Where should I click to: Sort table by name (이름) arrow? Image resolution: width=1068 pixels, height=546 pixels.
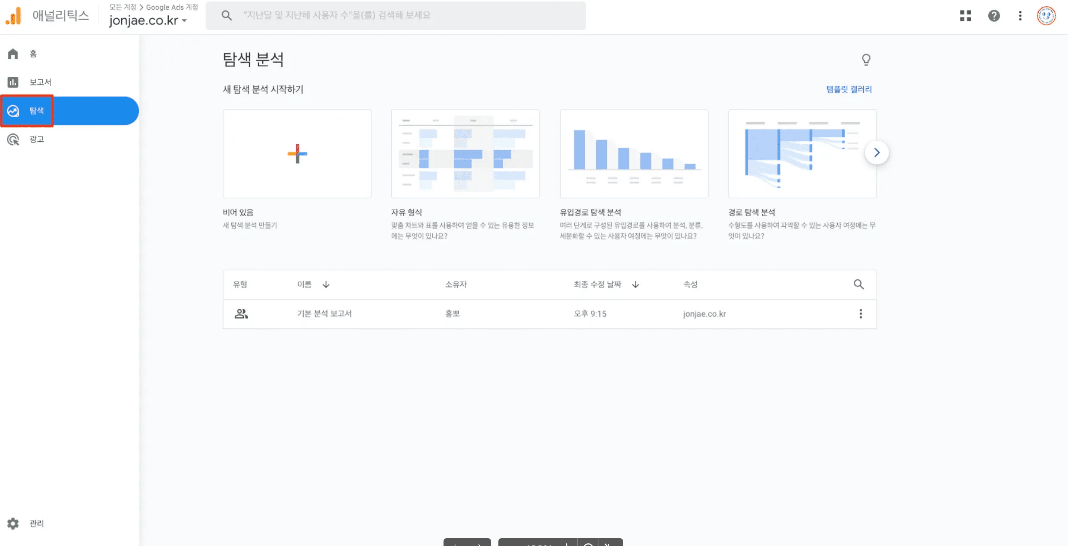click(x=326, y=284)
